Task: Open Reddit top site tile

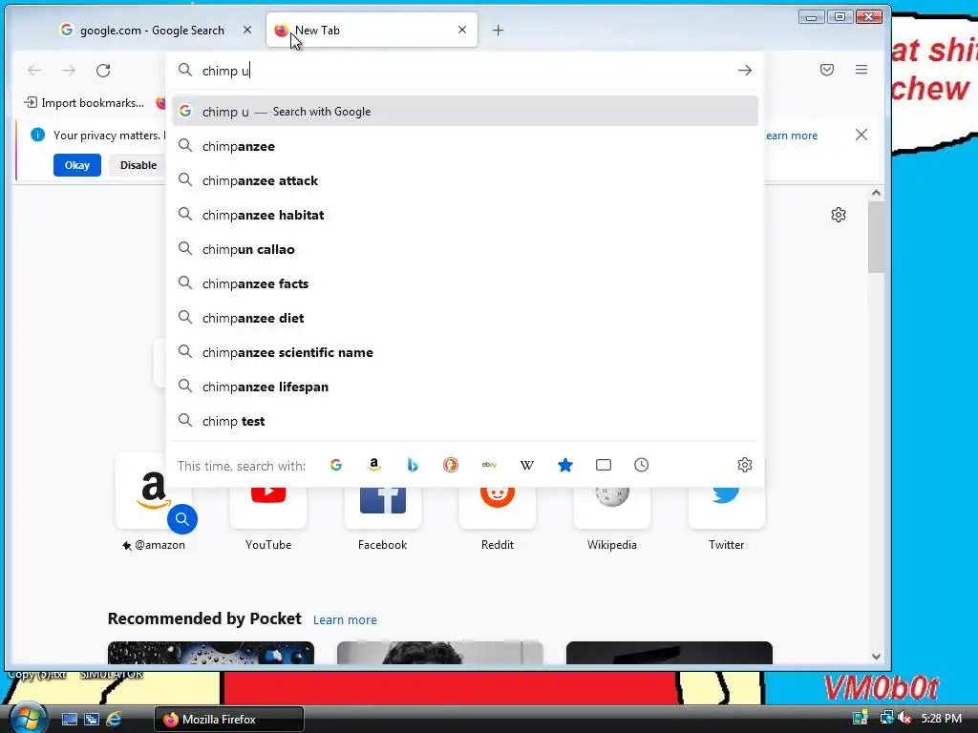Action: coord(497,508)
